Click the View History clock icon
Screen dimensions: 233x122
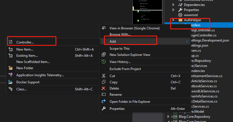104,62
